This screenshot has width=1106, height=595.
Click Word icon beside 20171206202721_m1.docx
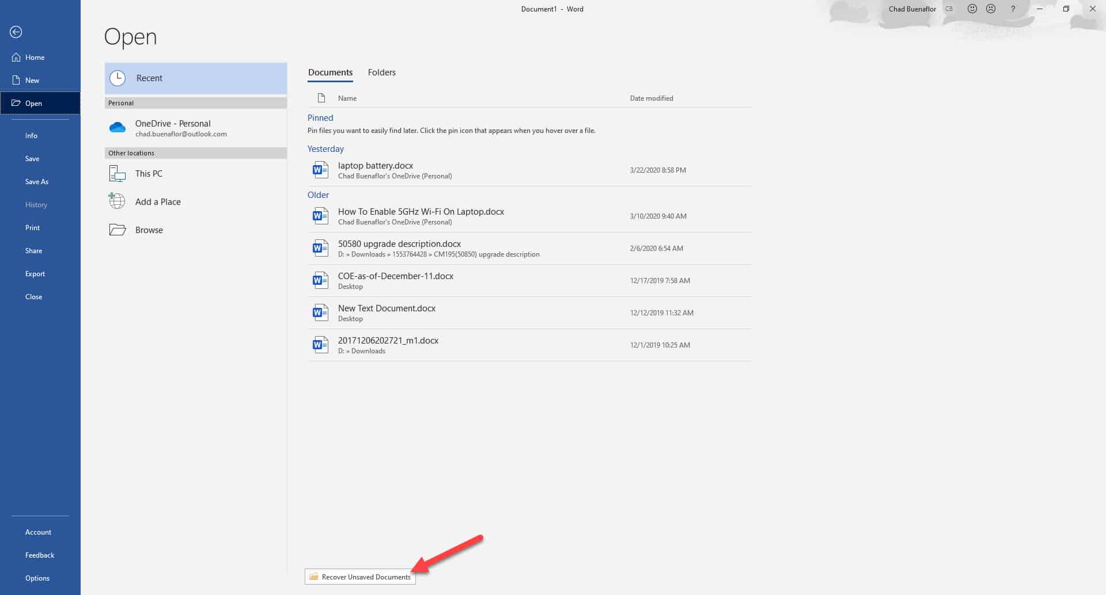320,345
